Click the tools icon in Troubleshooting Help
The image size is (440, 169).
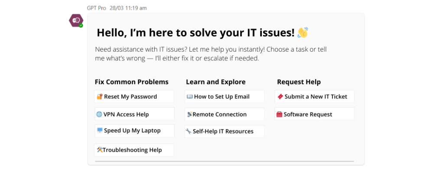coord(100,149)
